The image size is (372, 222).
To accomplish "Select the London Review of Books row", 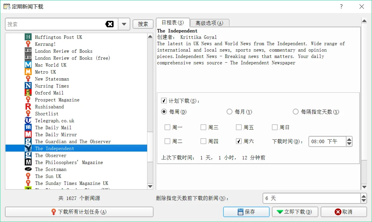I will coord(76,51).
